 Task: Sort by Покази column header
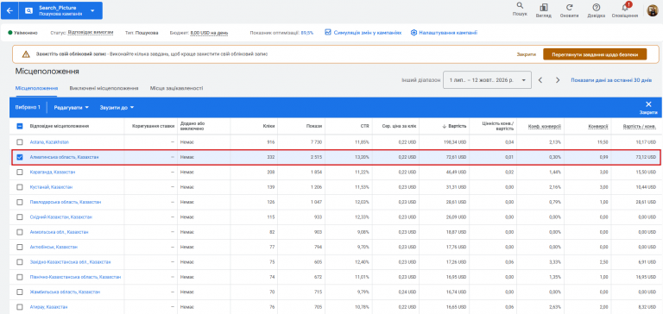(x=314, y=126)
